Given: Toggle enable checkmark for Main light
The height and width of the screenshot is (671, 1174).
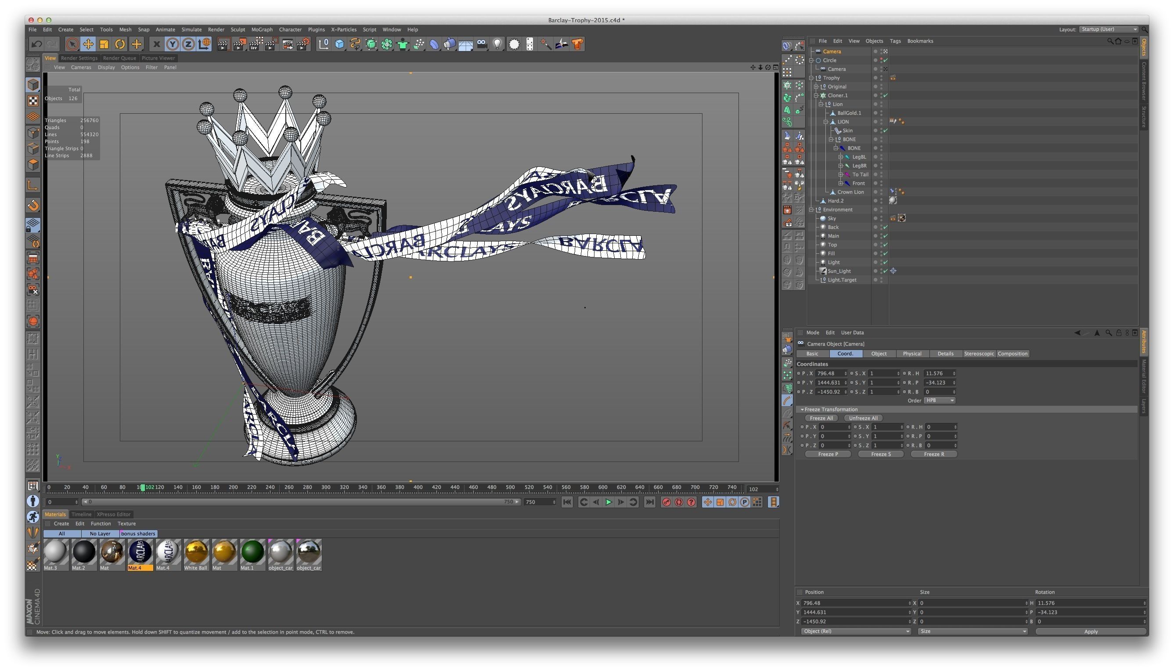Looking at the screenshot, I should [x=886, y=236].
